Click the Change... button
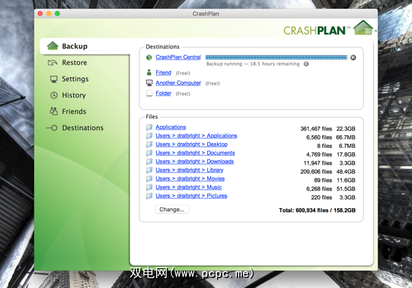This screenshot has height=288, width=412. click(x=172, y=209)
